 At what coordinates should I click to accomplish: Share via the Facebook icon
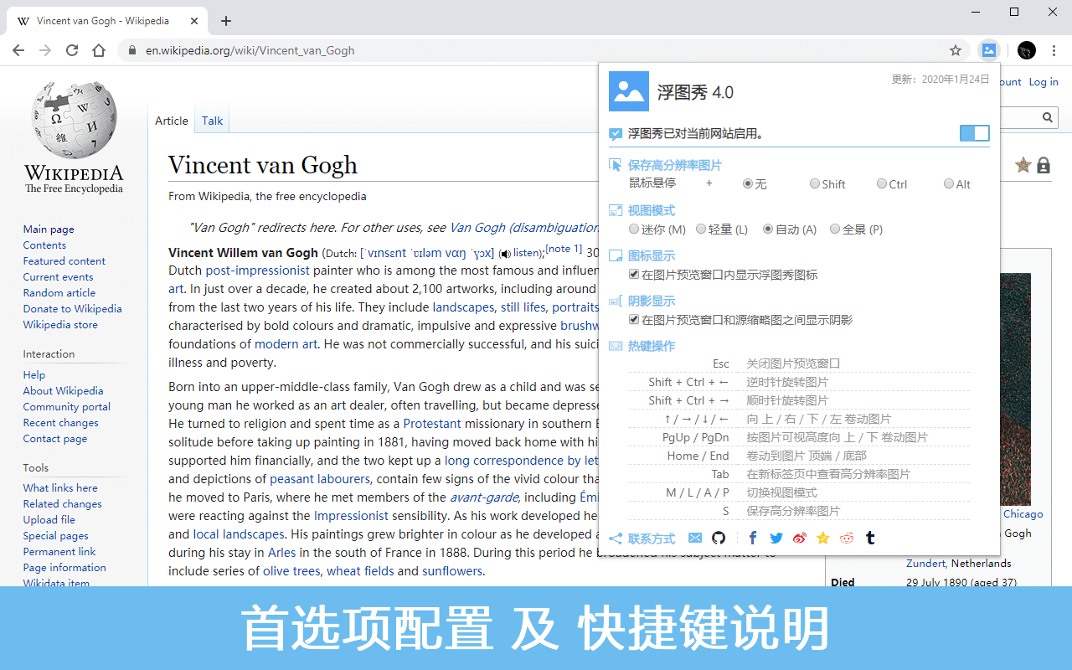(753, 538)
